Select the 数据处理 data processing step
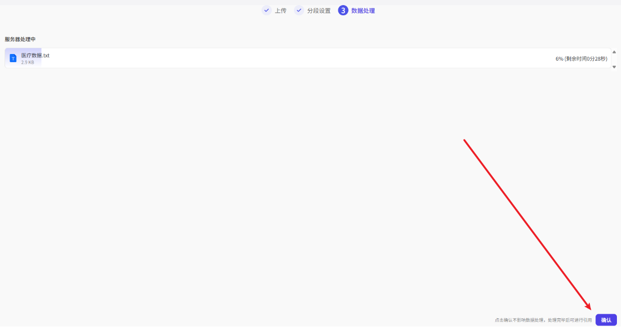Image resolution: width=621 pixels, height=327 pixels. point(363,11)
